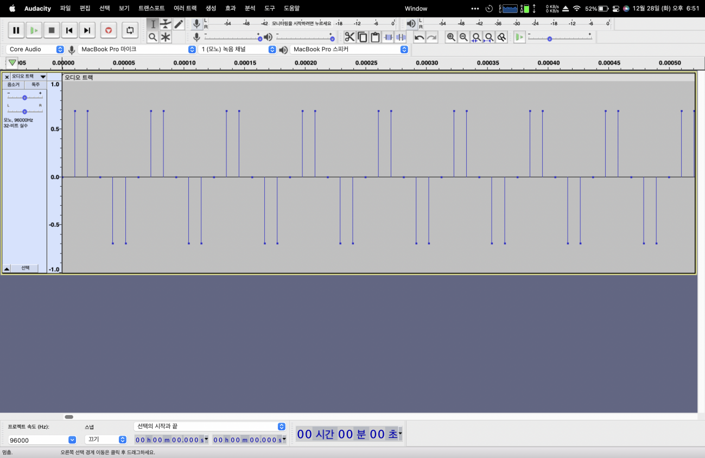Viewport: 705px width, 458px height.
Task: Click the selection end time field
Action: [x=249, y=440]
